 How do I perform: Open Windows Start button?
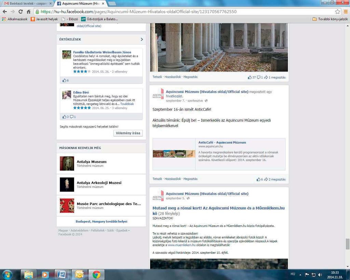(x=7, y=275)
